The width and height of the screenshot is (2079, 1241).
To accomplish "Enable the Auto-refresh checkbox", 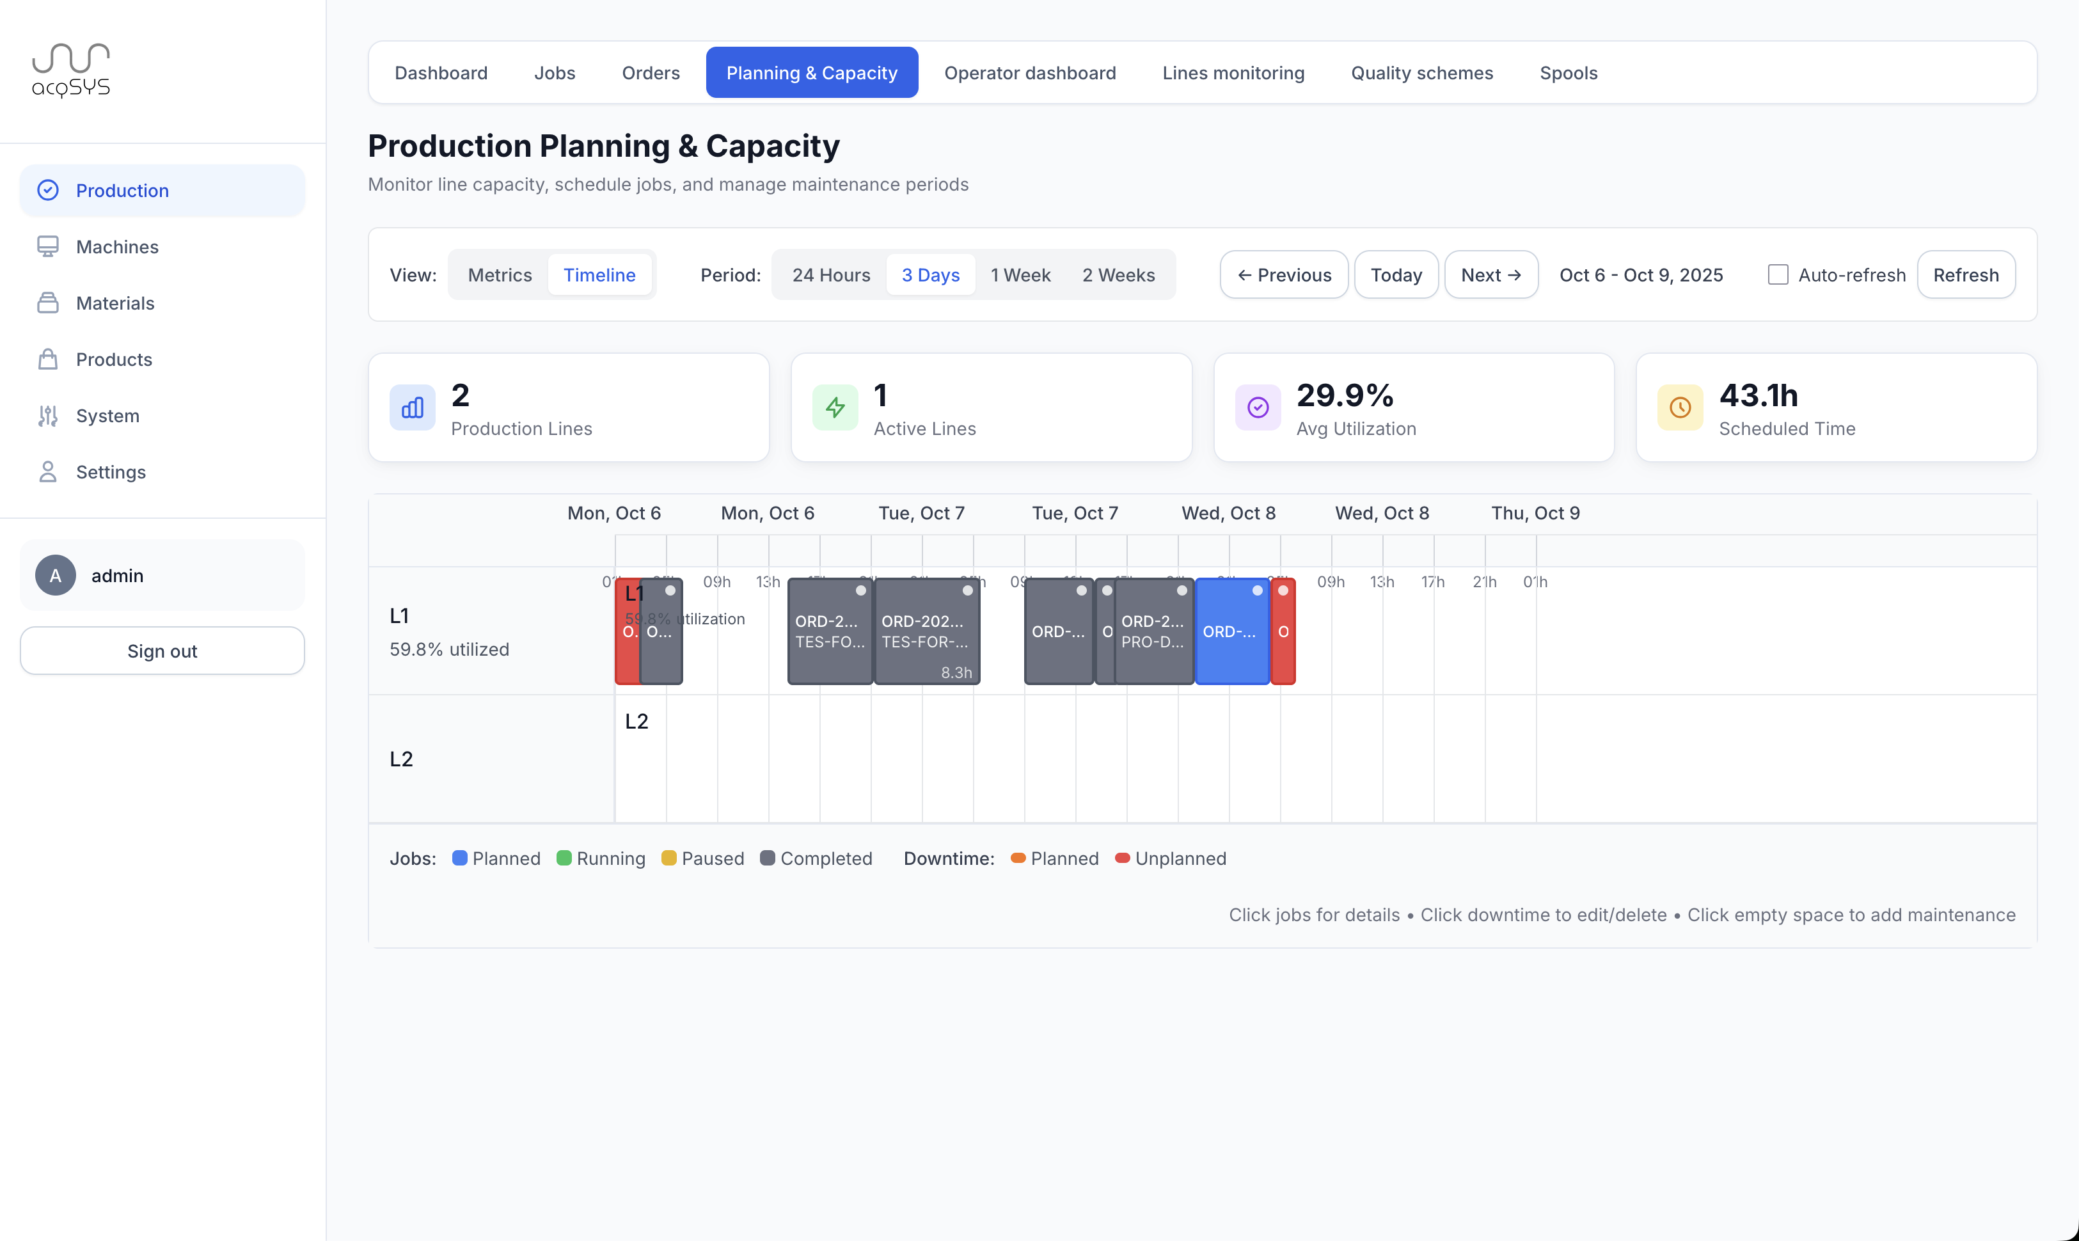I will 1776,274.
